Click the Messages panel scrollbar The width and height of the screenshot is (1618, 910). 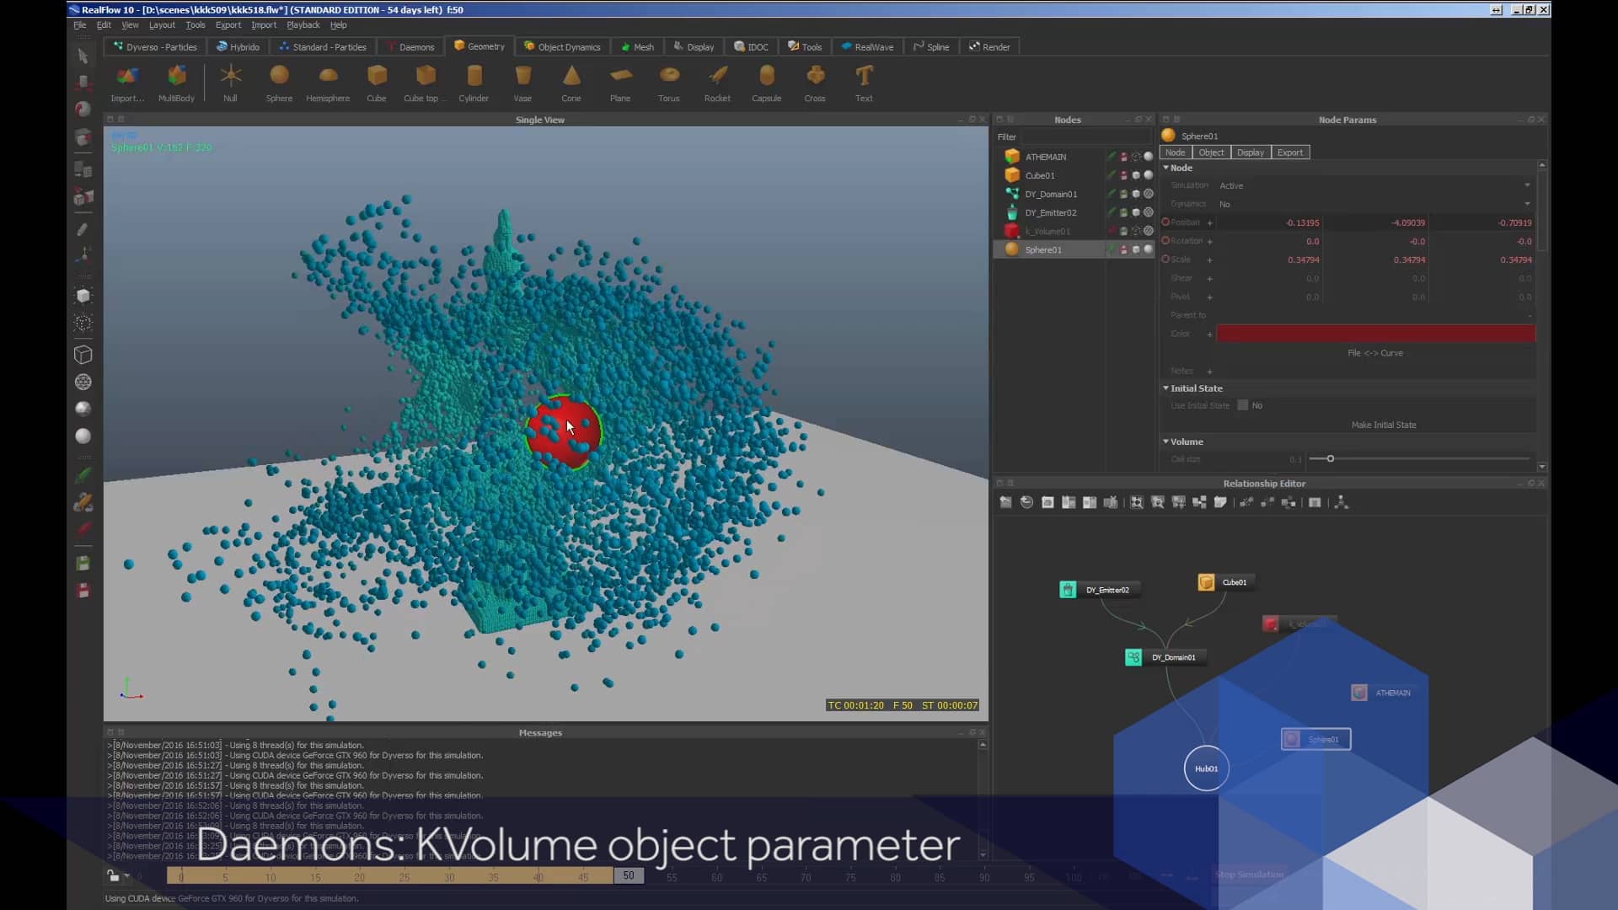pyautogui.click(x=983, y=799)
